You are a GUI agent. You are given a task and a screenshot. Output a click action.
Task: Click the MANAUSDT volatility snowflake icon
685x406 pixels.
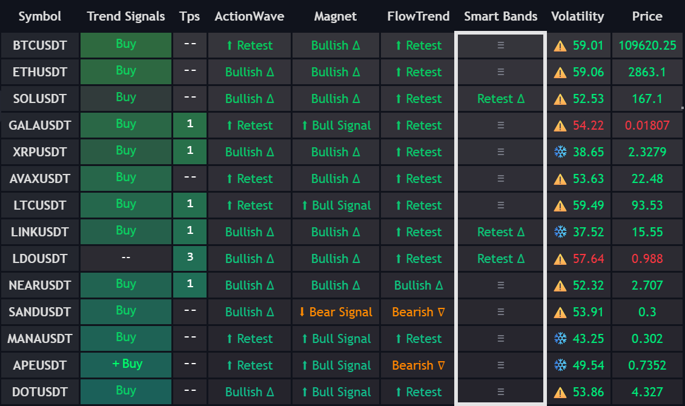point(560,339)
